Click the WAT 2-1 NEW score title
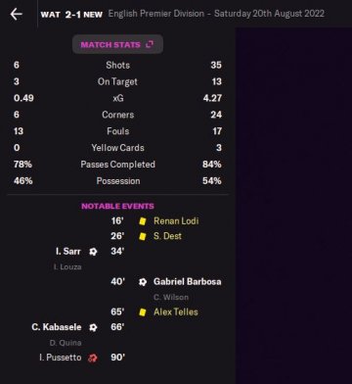Screen dimensions: 352x384 click(x=71, y=15)
